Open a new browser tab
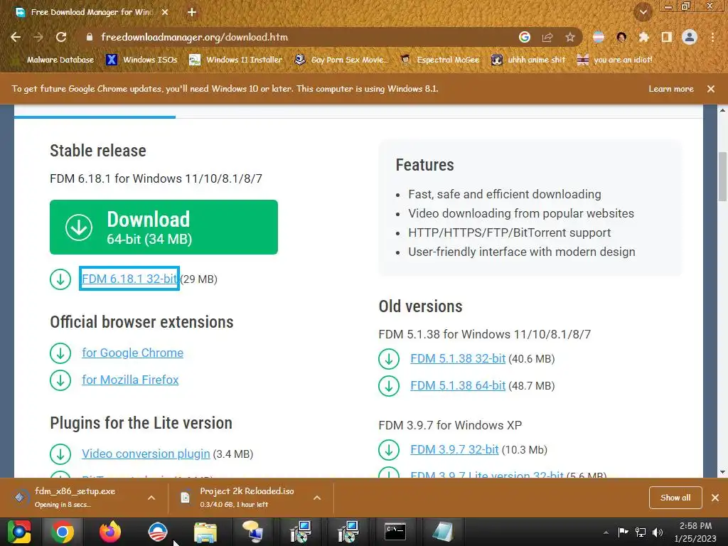The image size is (728, 546). click(x=192, y=12)
